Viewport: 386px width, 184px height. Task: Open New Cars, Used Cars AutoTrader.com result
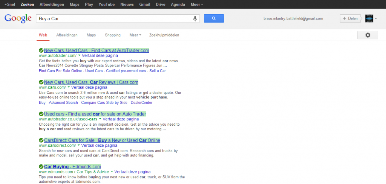click(96, 50)
